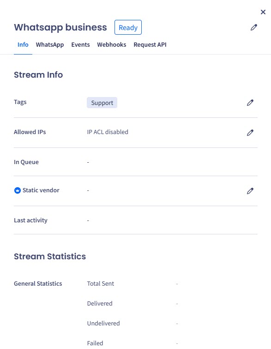Click the 'Tags' label
Screen dimensions: 271x349
pyautogui.click(x=20, y=102)
